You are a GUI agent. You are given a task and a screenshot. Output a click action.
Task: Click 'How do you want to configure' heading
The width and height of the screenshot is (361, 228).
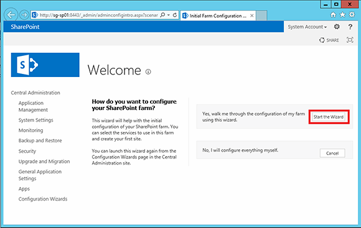click(134, 104)
